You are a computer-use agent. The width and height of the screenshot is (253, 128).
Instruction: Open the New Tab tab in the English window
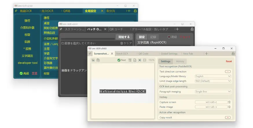188,54
